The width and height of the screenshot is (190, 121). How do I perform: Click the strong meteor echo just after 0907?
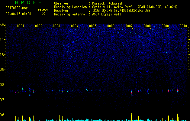pyautogui.click(x=131, y=93)
